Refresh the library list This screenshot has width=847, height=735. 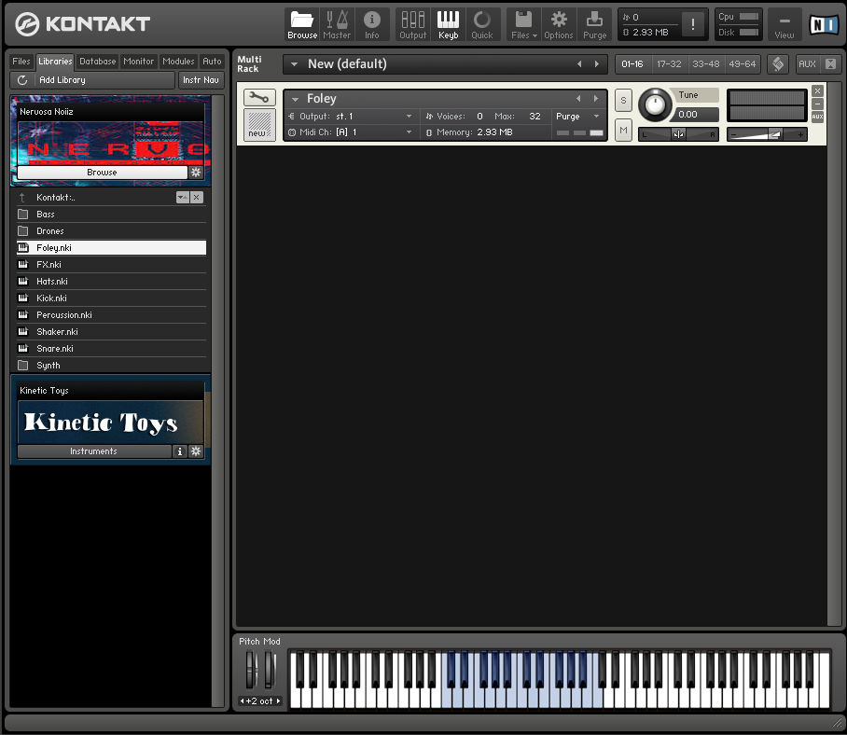pos(22,80)
